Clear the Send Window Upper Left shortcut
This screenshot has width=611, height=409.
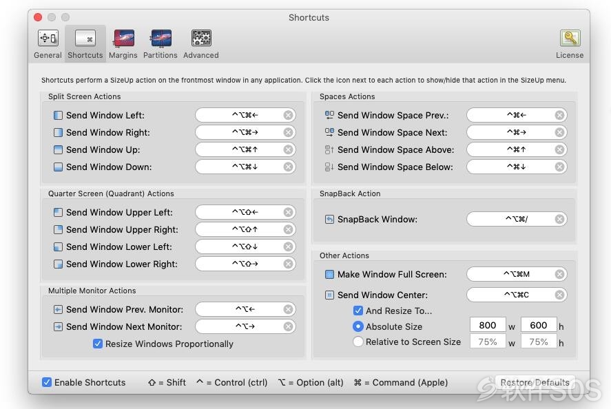coord(288,212)
